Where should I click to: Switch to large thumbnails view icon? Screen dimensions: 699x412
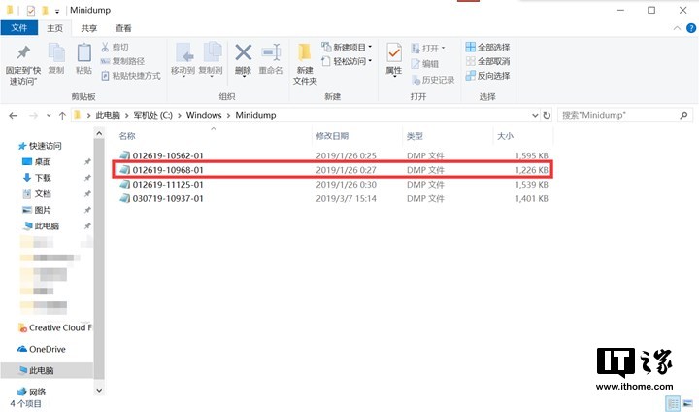687,403
